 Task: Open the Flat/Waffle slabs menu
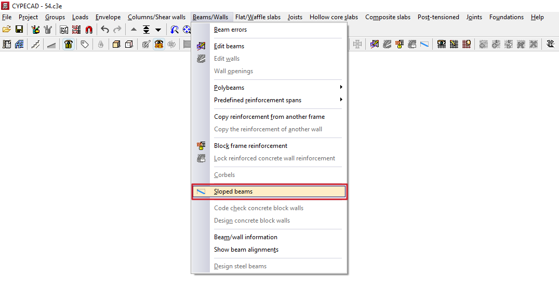[258, 17]
